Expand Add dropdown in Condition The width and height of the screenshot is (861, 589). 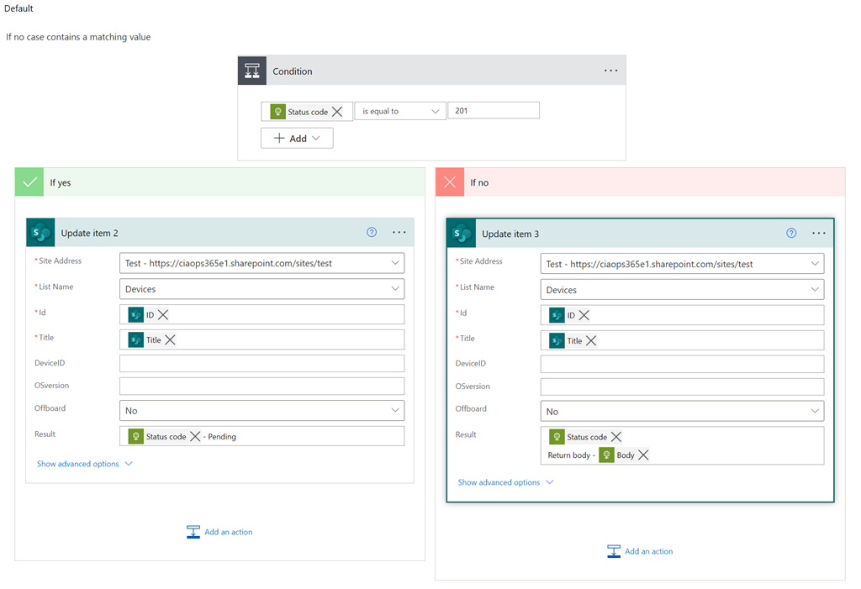tap(297, 139)
